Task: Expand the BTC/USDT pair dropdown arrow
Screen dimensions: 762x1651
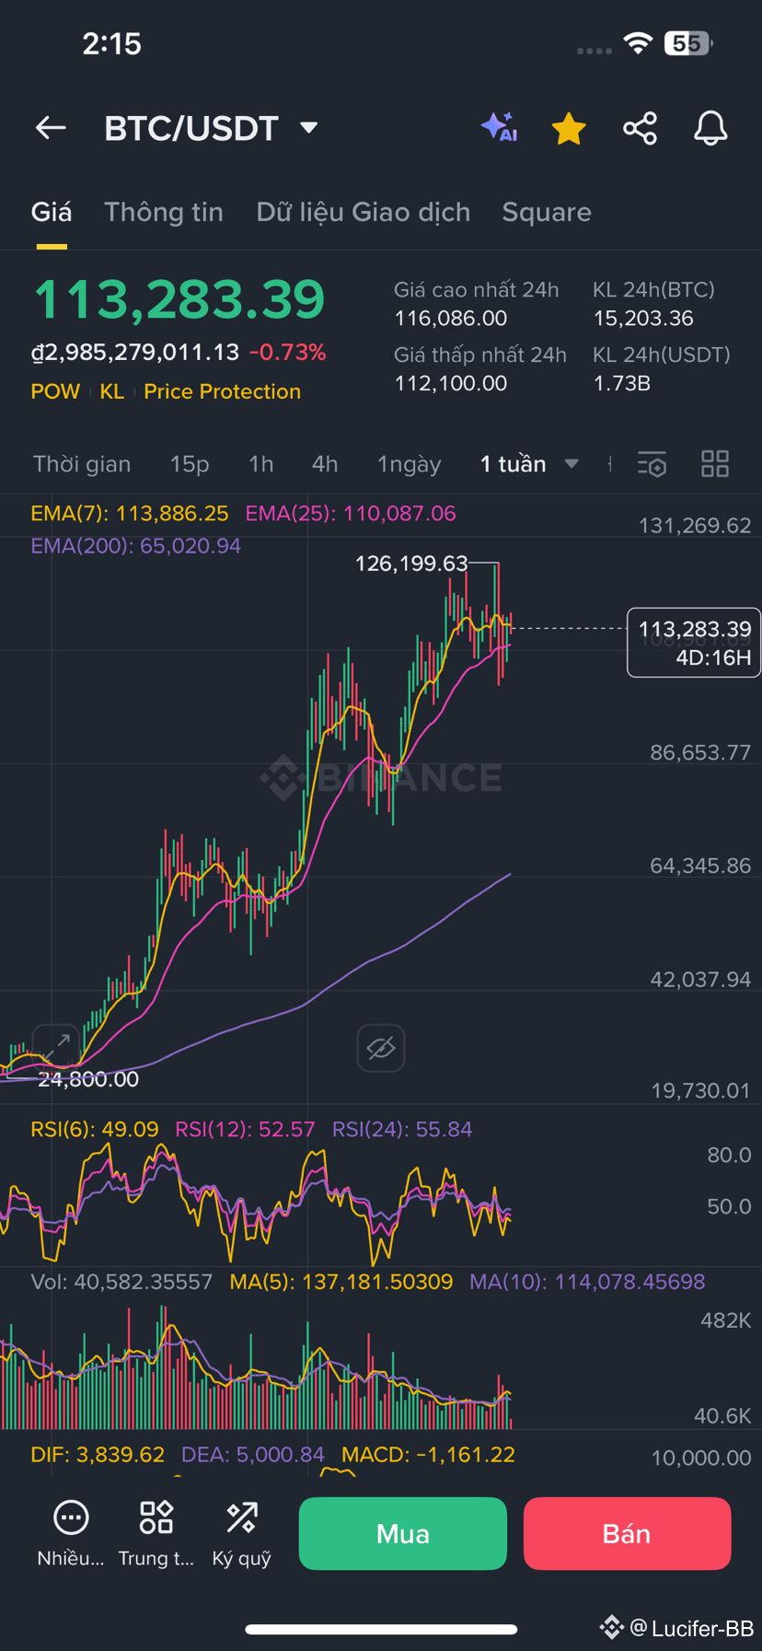Action: 309,127
